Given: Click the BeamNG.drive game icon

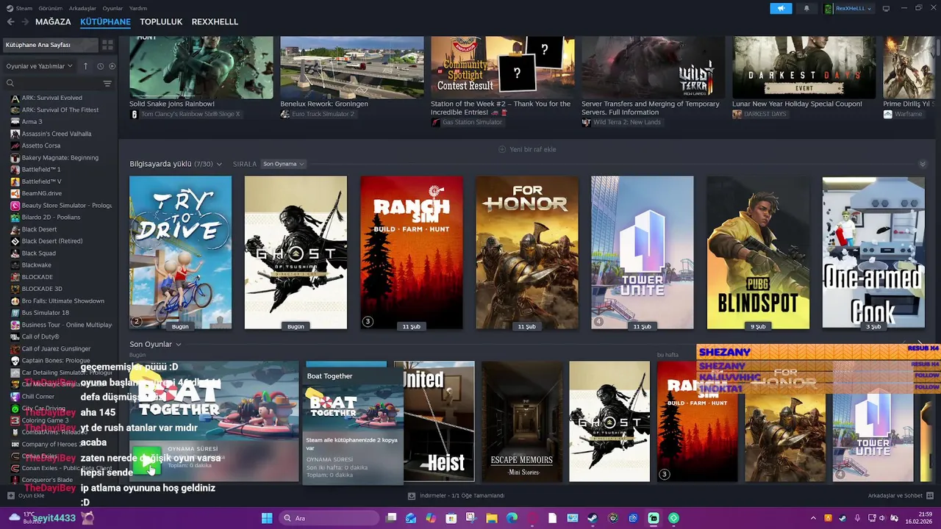Looking at the screenshot, I should click(x=15, y=193).
